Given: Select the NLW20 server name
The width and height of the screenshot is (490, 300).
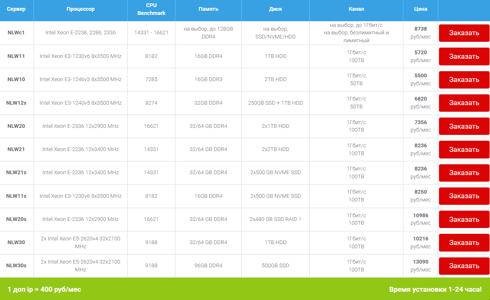Looking at the screenshot, I should tap(16, 126).
